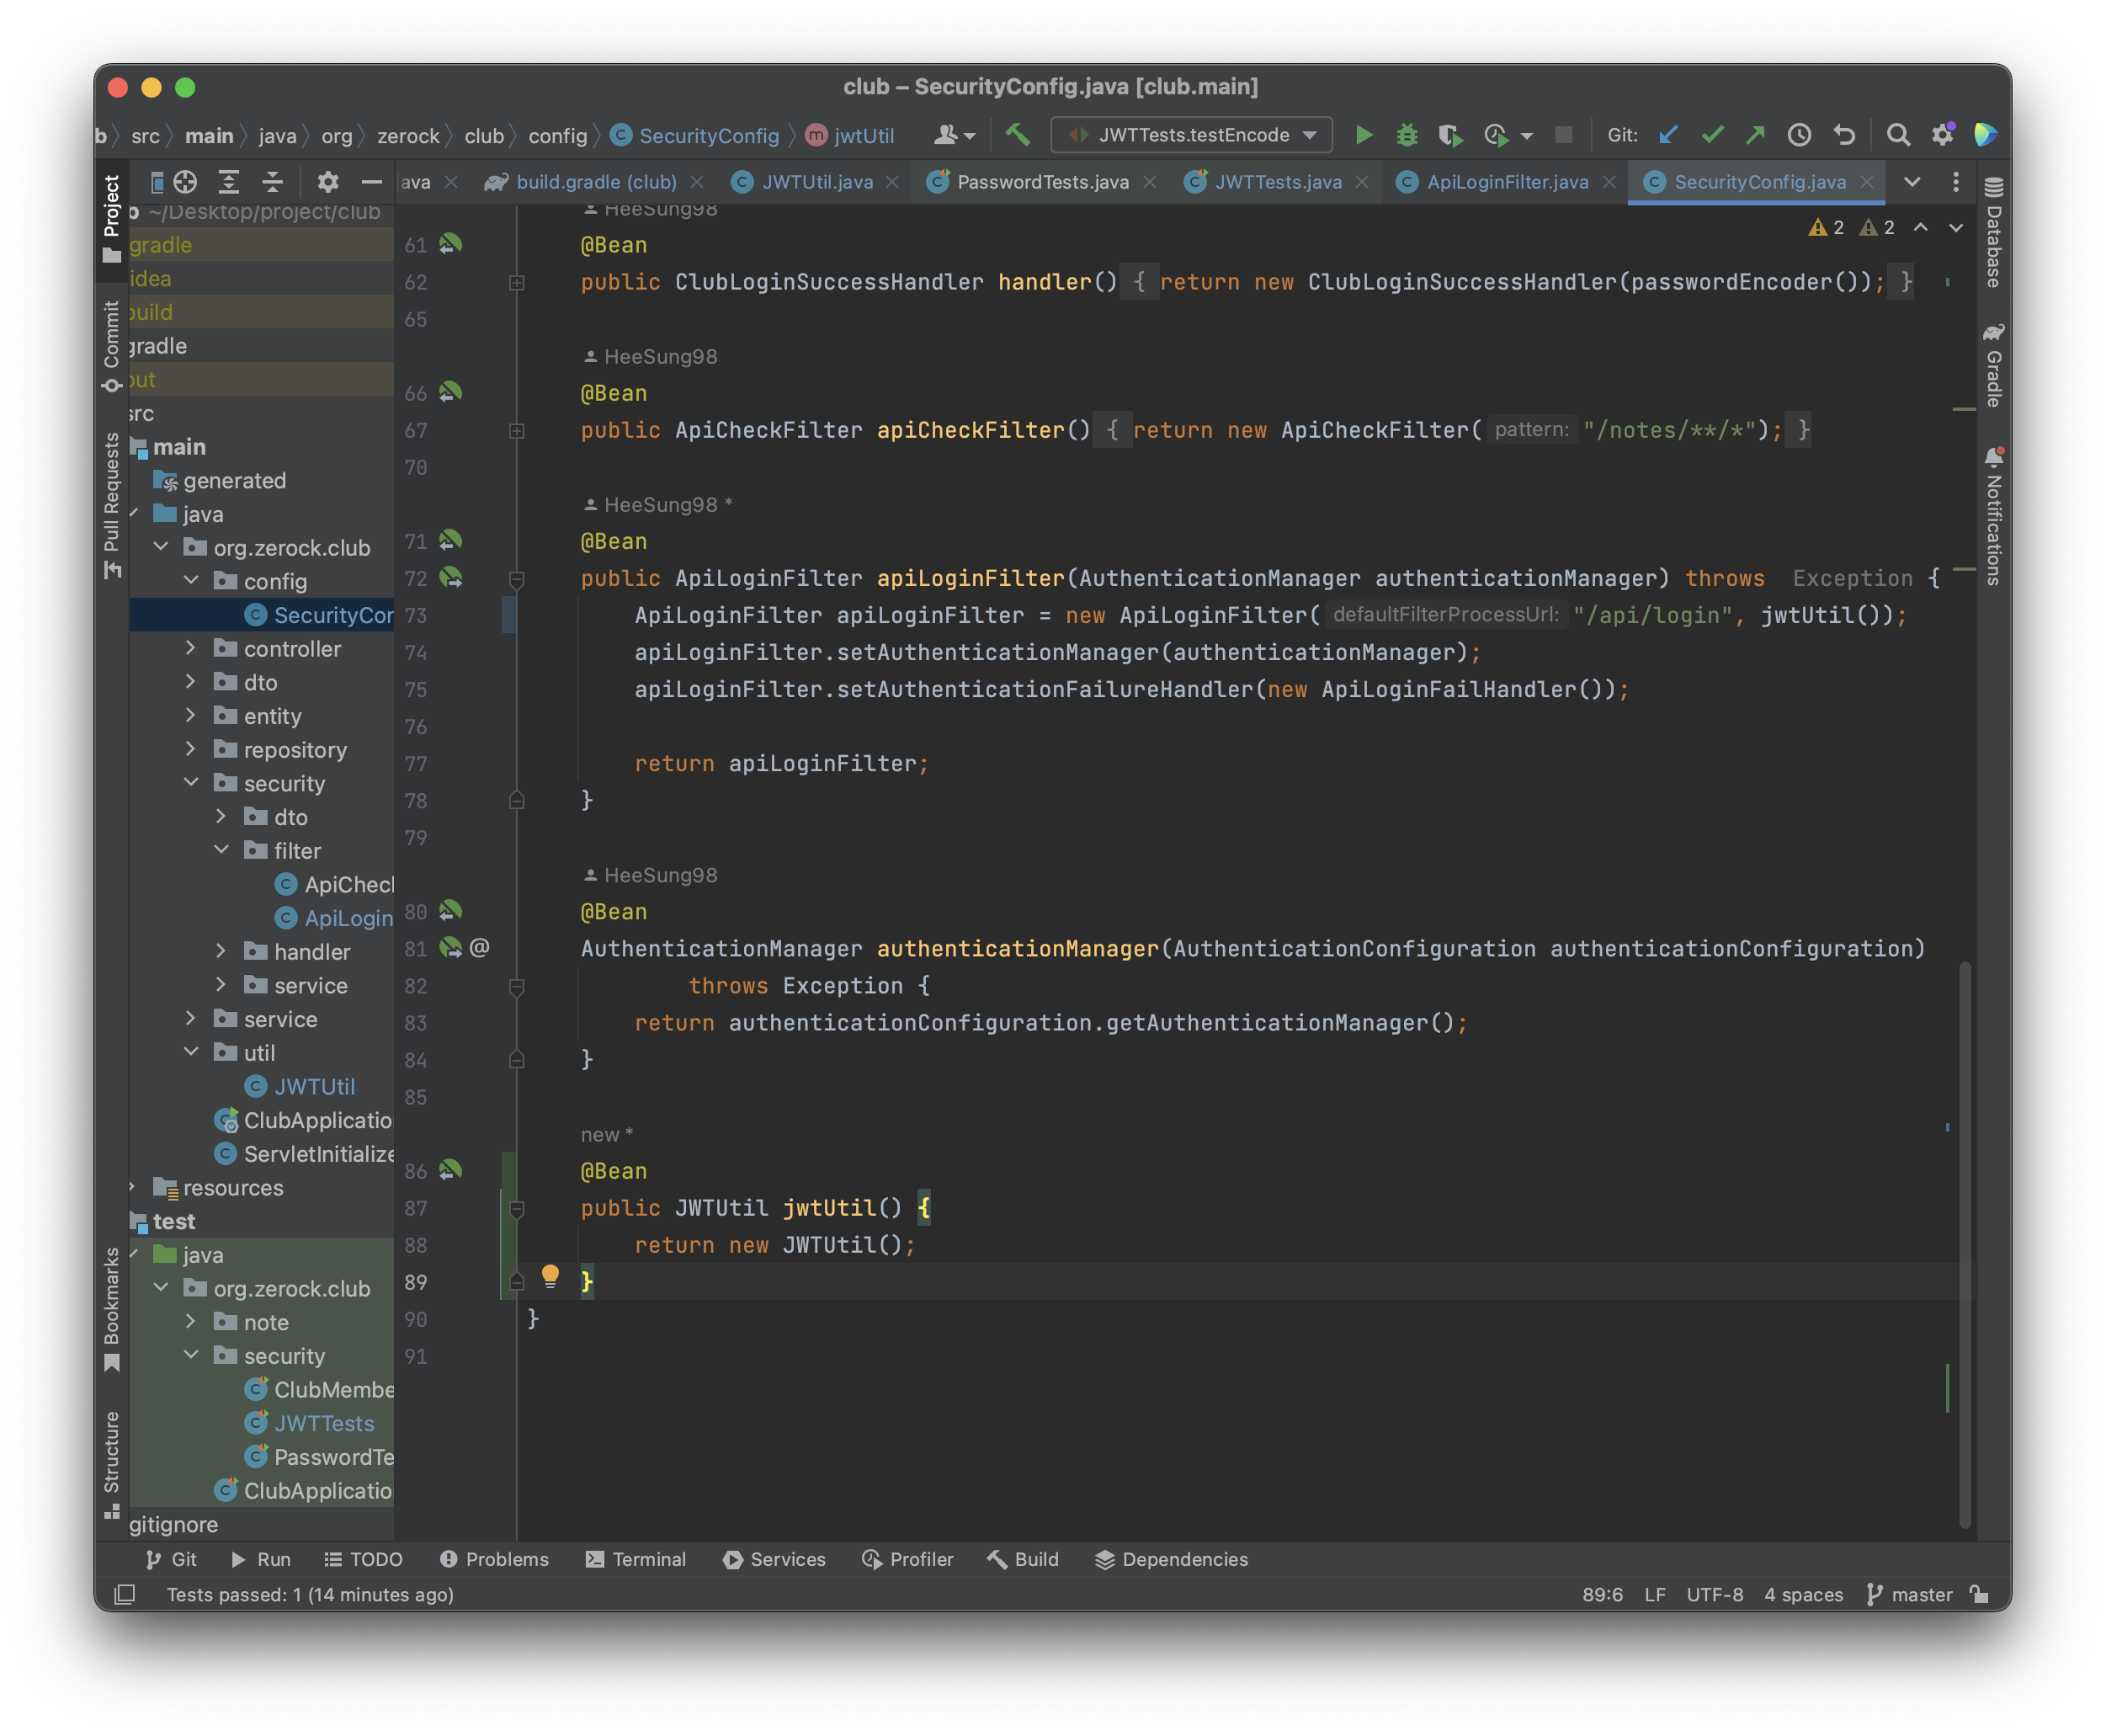Image resolution: width=2106 pixels, height=1736 pixels.
Task: Toggle the read-only lock icon in status bar
Action: click(1979, 1594)
